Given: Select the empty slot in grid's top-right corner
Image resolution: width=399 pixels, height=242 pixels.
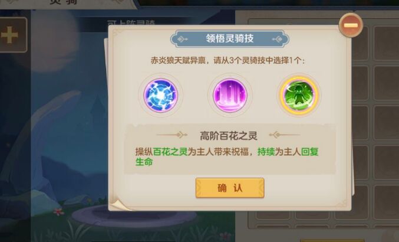Looking at the screenshot, I should pos(386,43).
